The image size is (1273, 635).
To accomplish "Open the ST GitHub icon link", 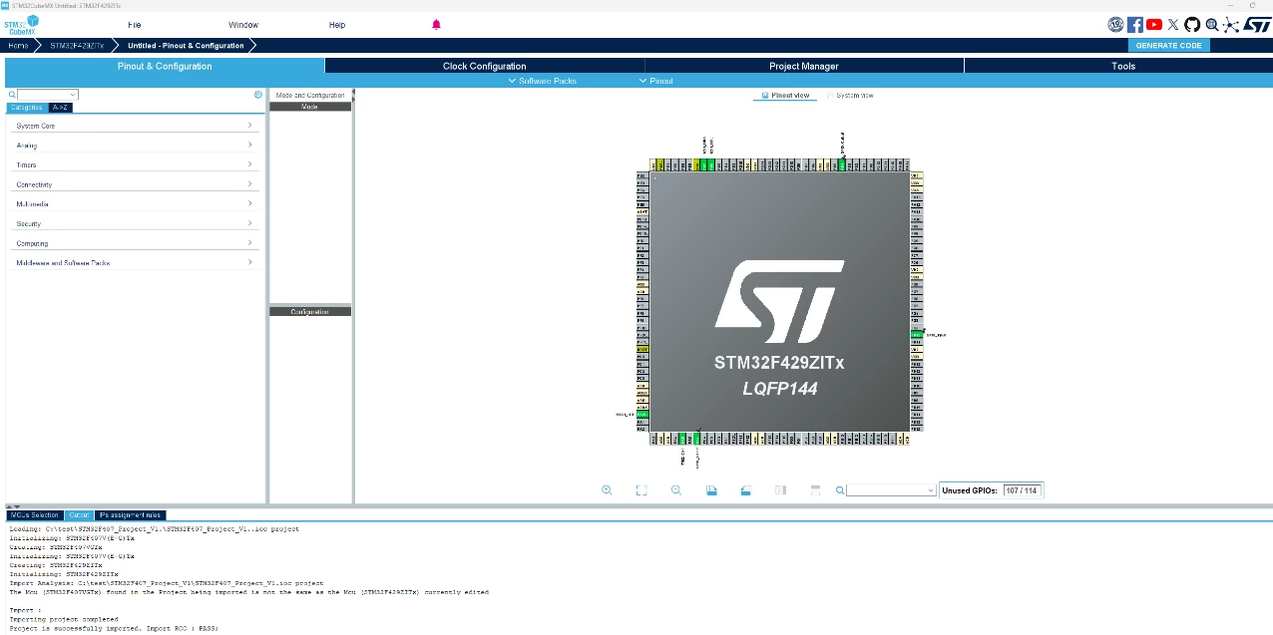I will tap(1192, 25).
